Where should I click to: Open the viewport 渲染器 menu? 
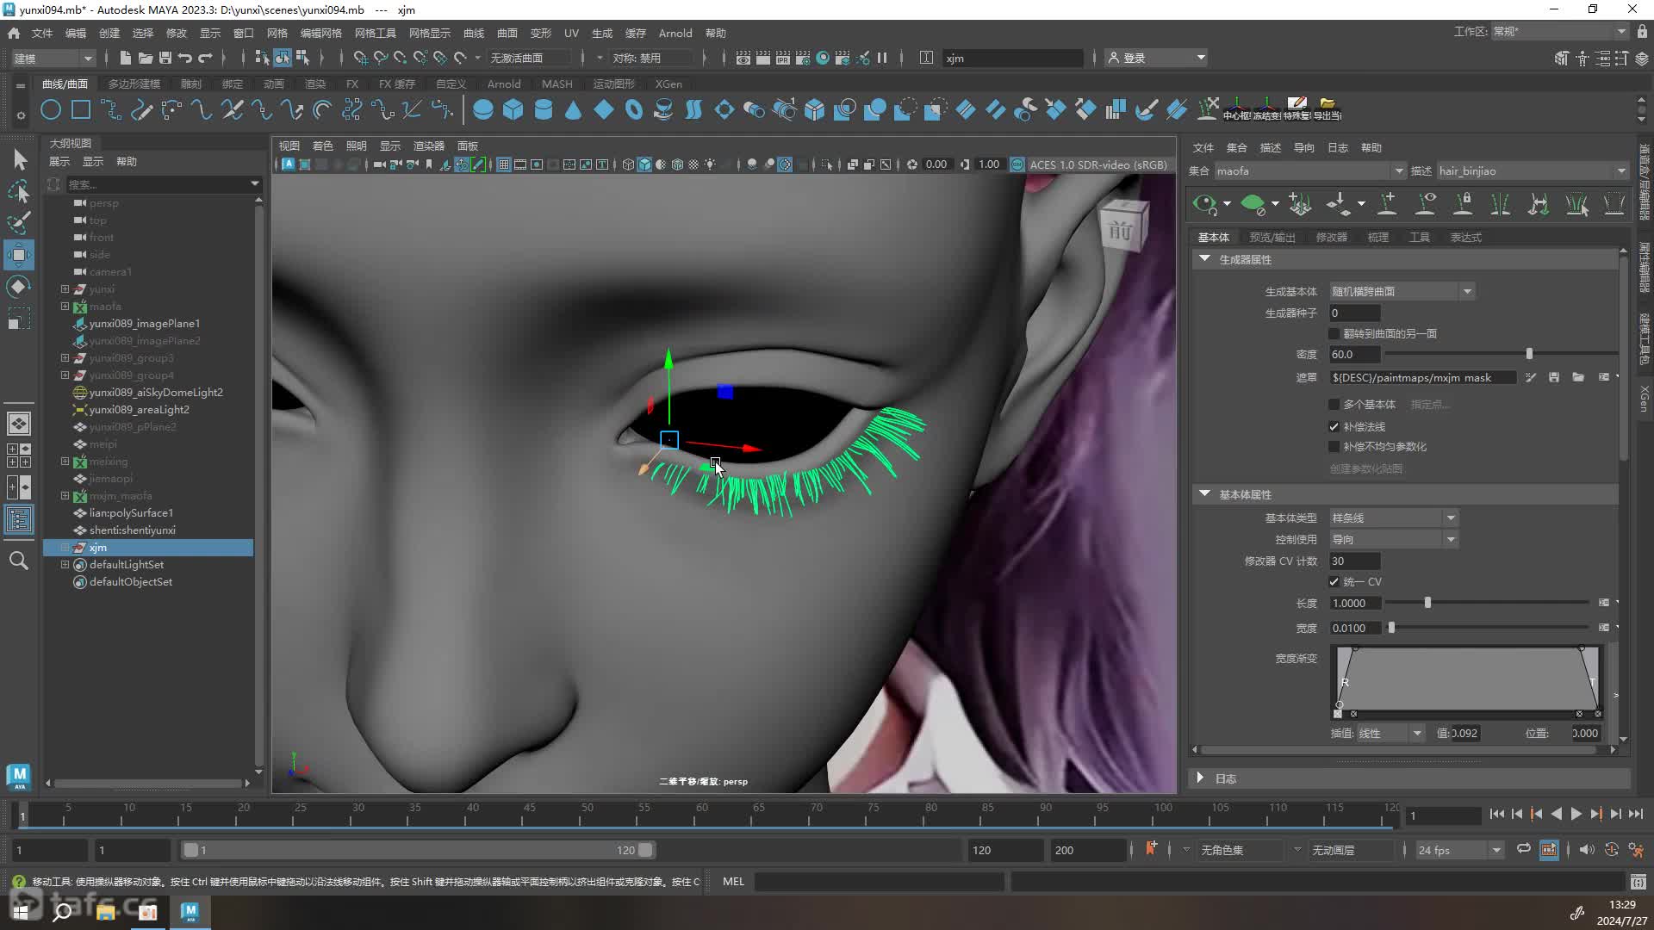429,146
